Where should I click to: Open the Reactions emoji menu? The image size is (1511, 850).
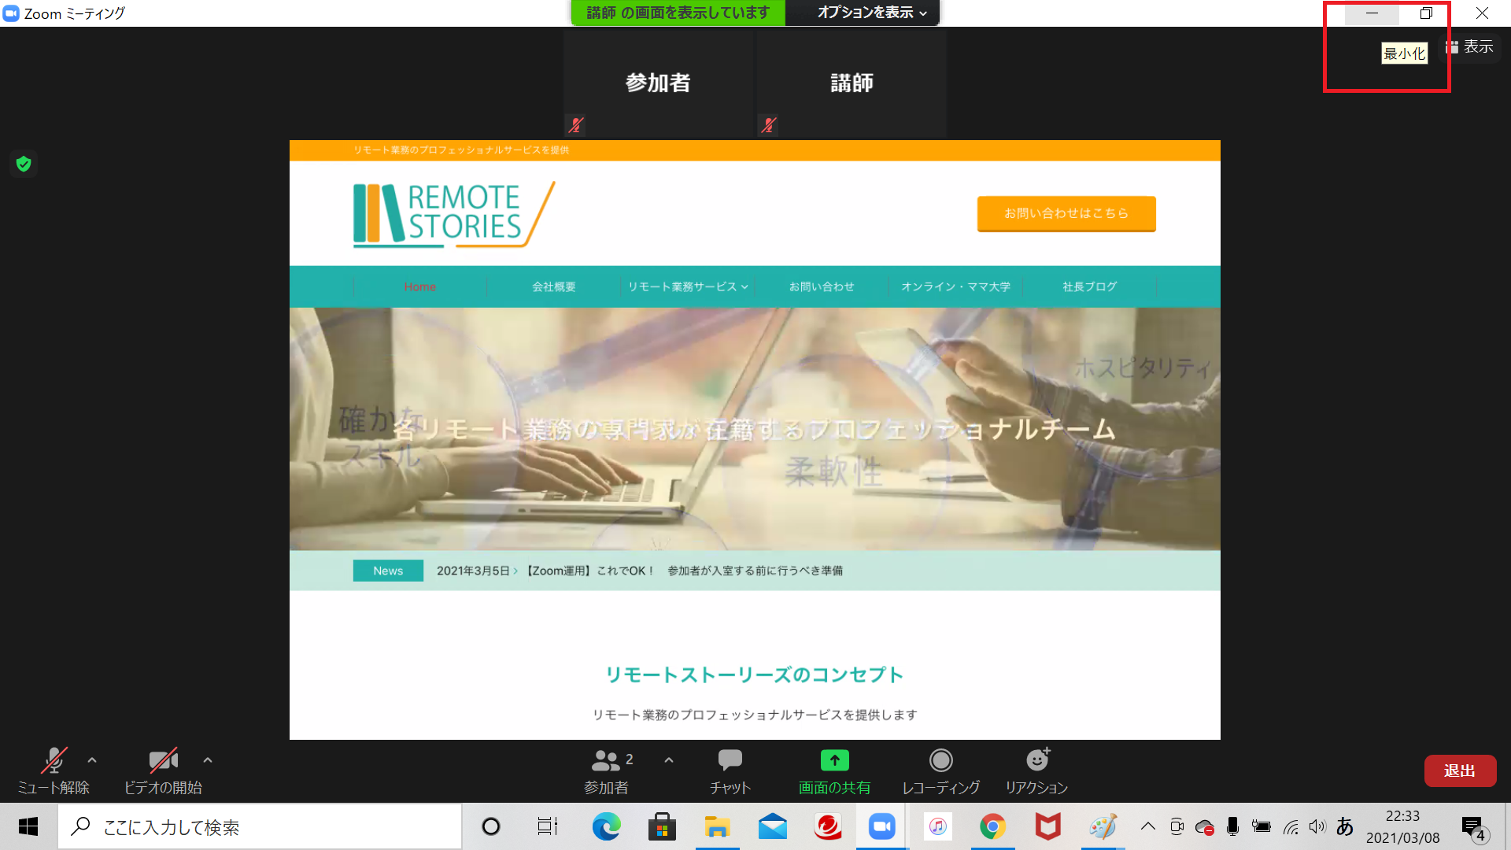(1036, 761)
